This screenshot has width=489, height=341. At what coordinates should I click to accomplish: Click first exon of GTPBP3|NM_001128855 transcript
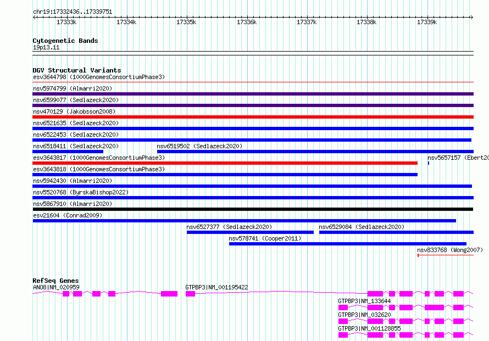(x=343, y=335)
